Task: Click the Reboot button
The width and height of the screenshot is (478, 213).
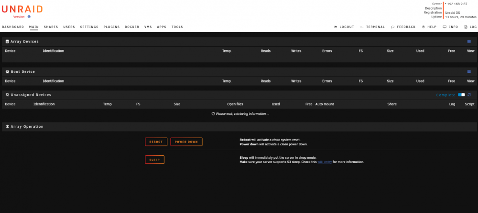Action: coord(156,142)
